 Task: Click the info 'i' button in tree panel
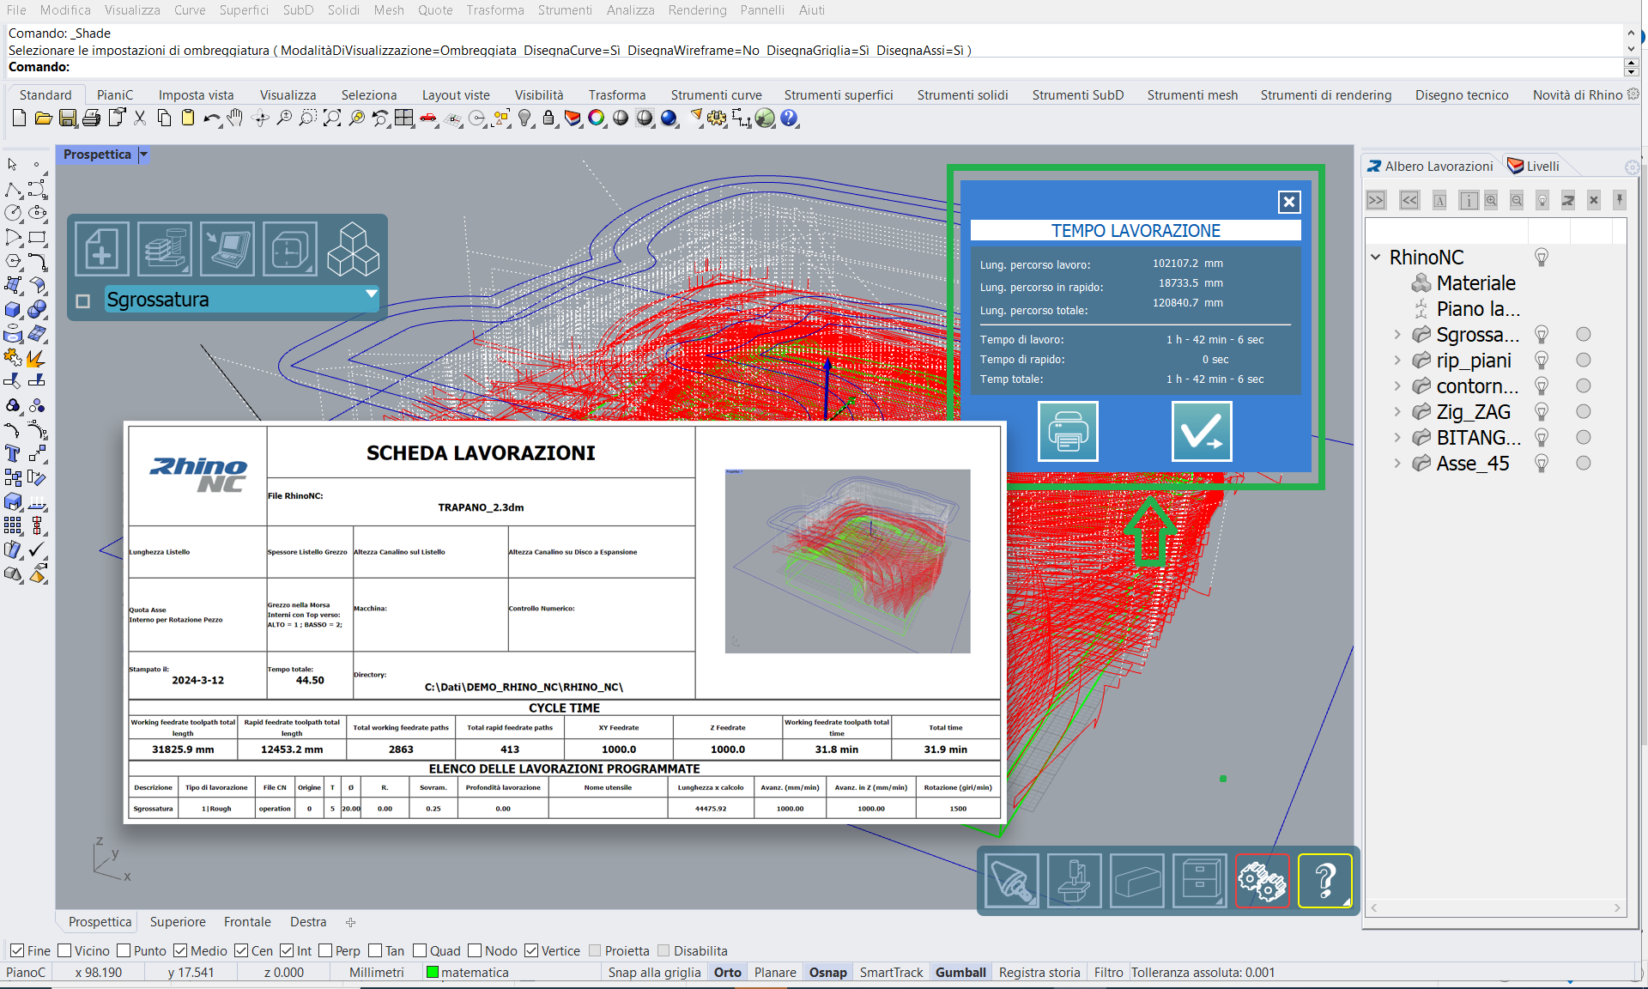[x=1469, y=200]
